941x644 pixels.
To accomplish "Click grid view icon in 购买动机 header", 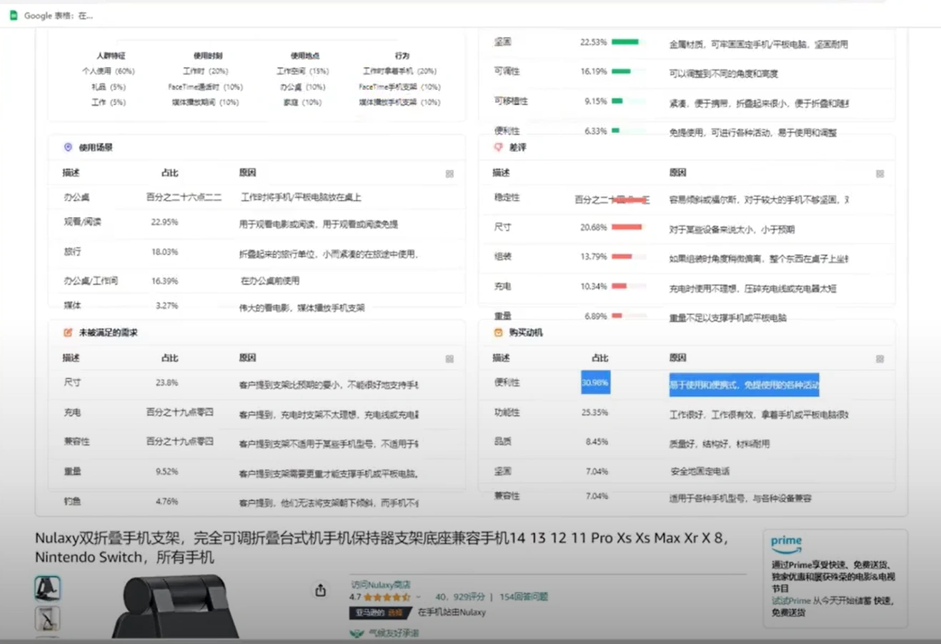I will coord(880,359).
